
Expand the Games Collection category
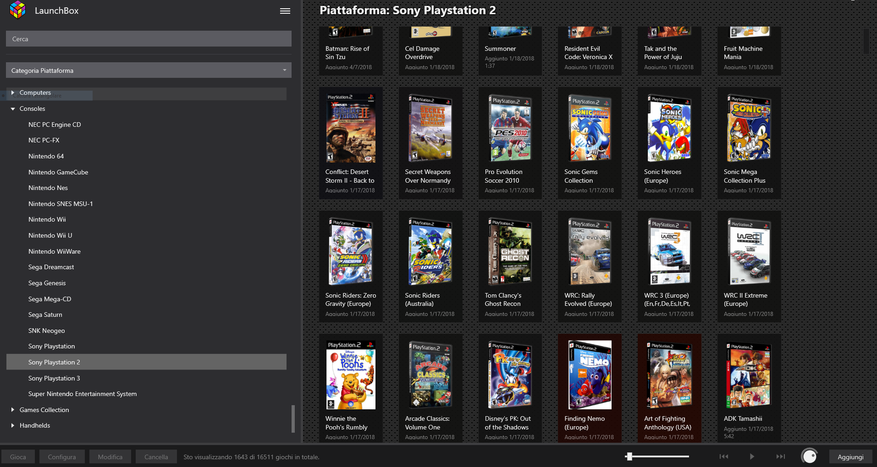tap(13, 410)
